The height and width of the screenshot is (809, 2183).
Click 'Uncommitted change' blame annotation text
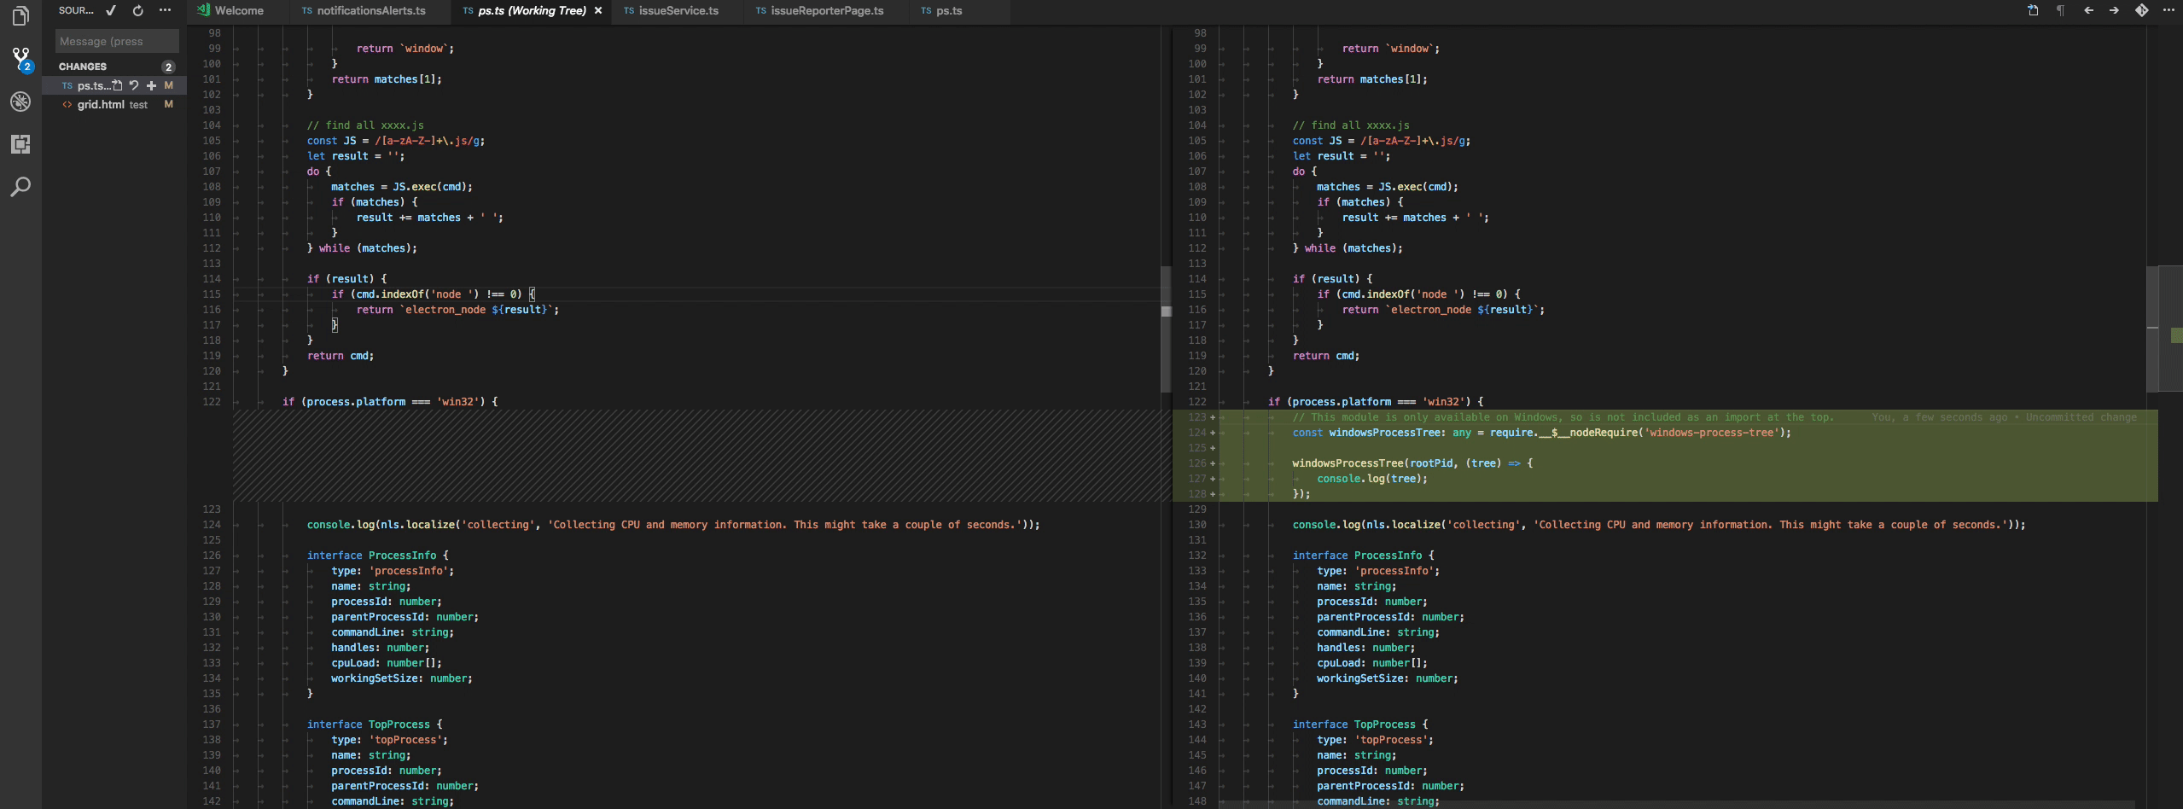[x=2081, y=417]
